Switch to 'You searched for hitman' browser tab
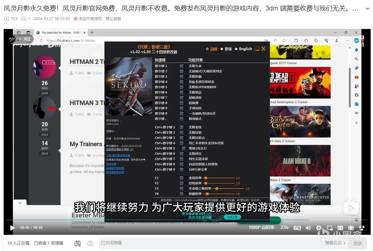 [61, 33]
